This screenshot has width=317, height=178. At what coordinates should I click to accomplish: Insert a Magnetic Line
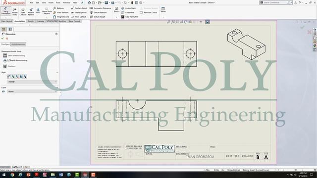[x=61, y=17]
